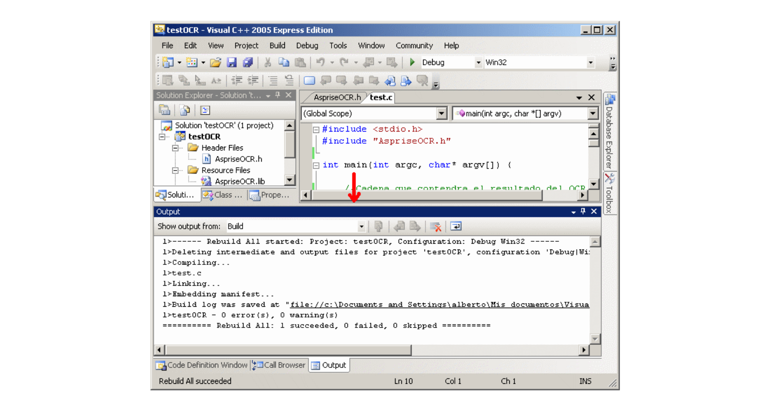Click the decrease indent icon
This screenshot has width=766, height=411.
[x=237, y=81]
